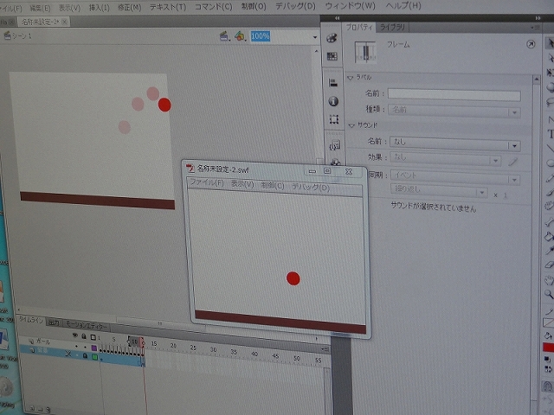
Task: Open ファイル(F) menu in the SWF window
Action: [x=207, y=182]
